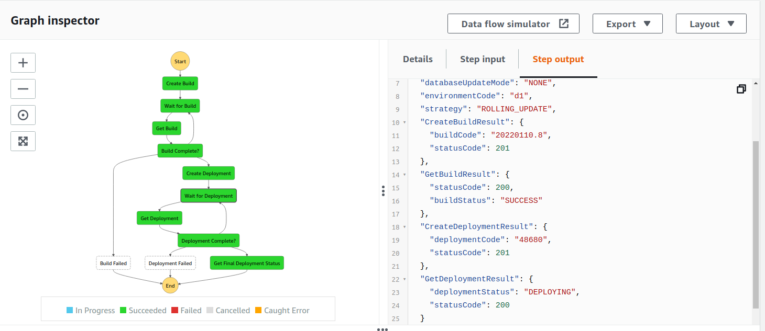Select the Wait for Deployment step
Screen dimensions: 765x331
[208, 196]
